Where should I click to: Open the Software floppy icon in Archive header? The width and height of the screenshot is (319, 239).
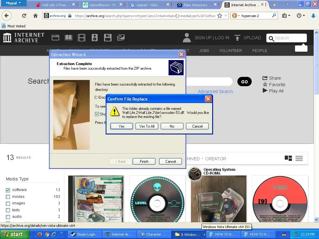(107, 38)
